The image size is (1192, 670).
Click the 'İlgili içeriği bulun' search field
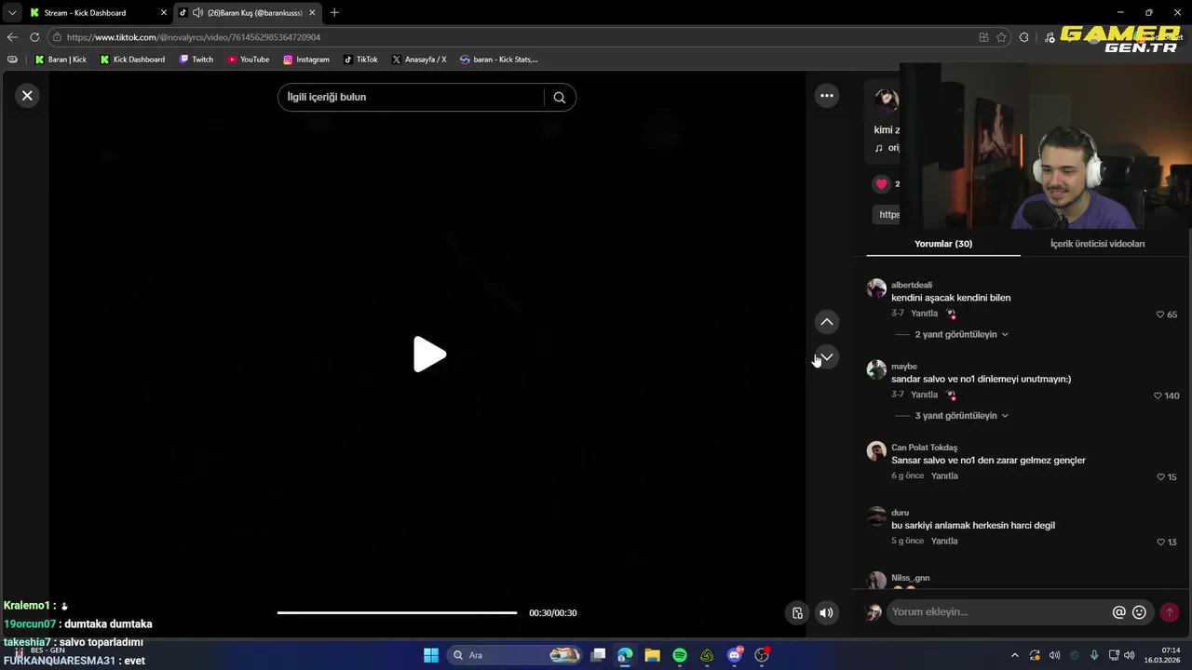tap(410, 97)
